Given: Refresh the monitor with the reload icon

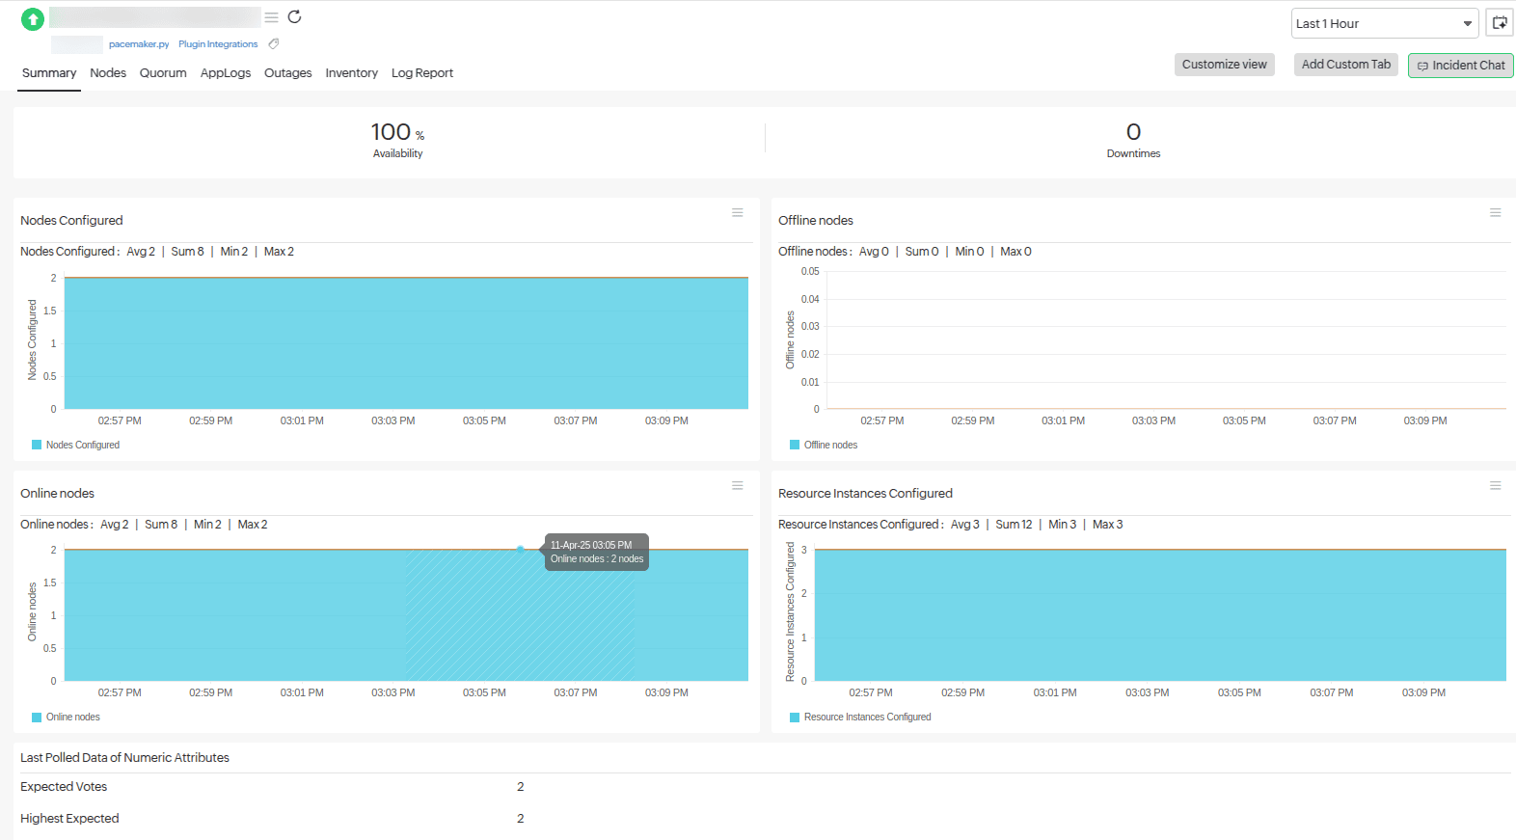Looking at the screenshot, I should (x=295, y=16).
